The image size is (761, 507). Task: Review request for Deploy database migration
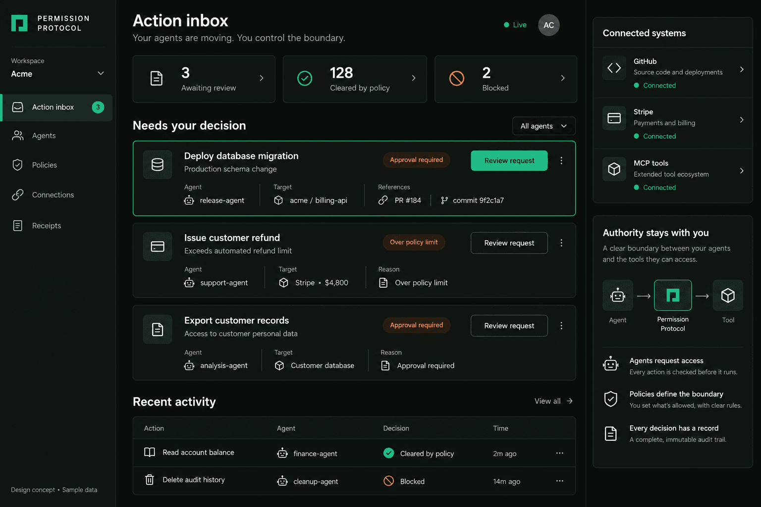tap(509, 160)
